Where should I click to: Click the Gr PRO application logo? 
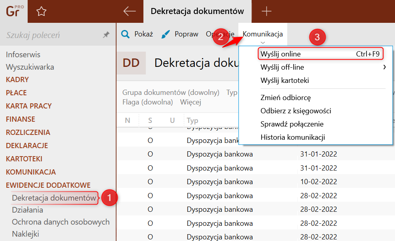[x=14, y=11]
